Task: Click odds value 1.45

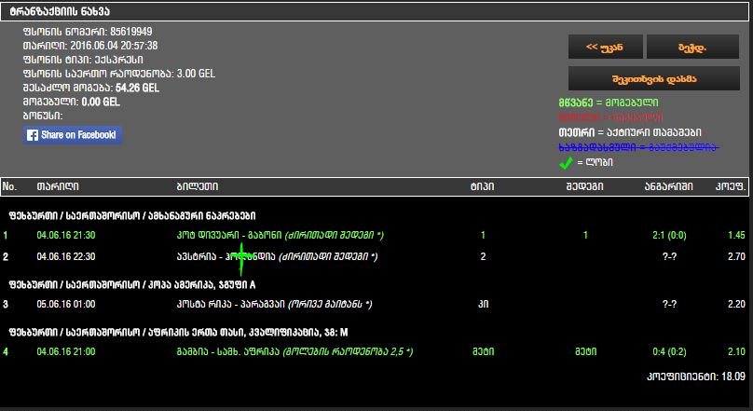Action: [x=736, y=235]
